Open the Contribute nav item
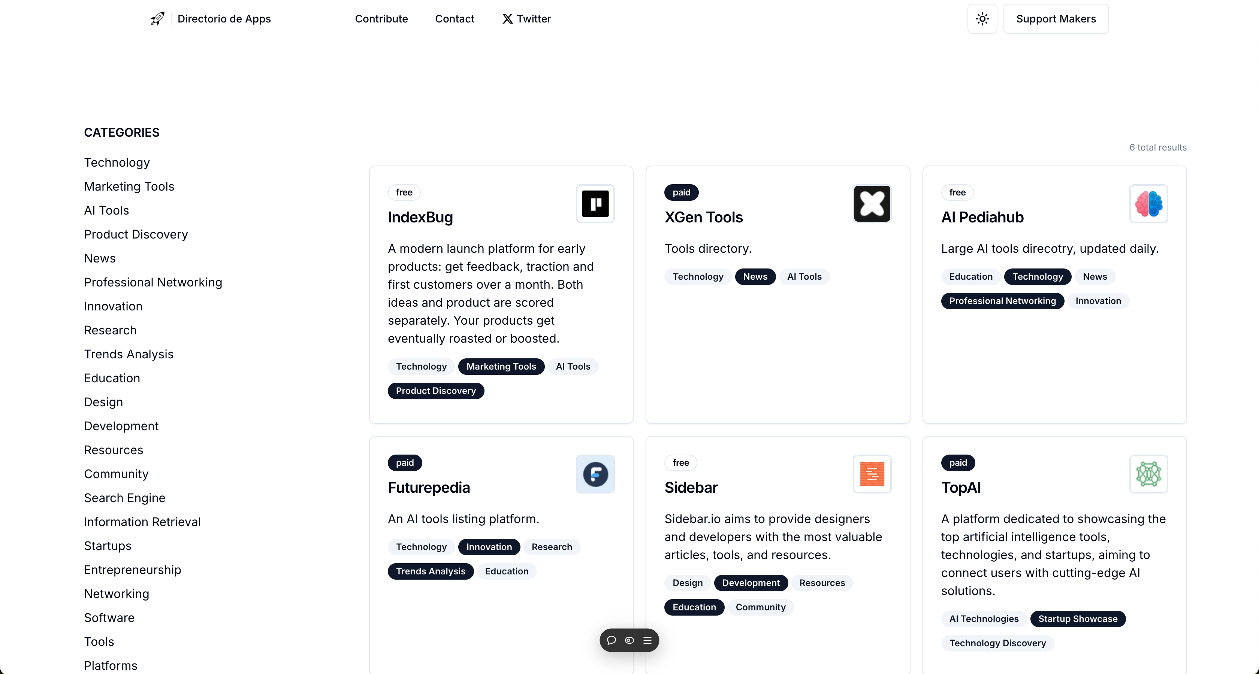The image size is (1259, 674). tap(381, 19)
